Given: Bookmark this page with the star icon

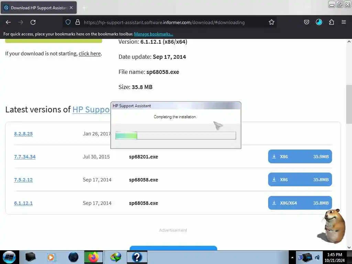Looking at the screenshot, I should click(x=272, y=22).
